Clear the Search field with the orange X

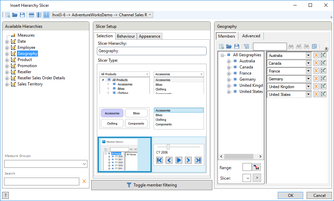tap(84, 181)
